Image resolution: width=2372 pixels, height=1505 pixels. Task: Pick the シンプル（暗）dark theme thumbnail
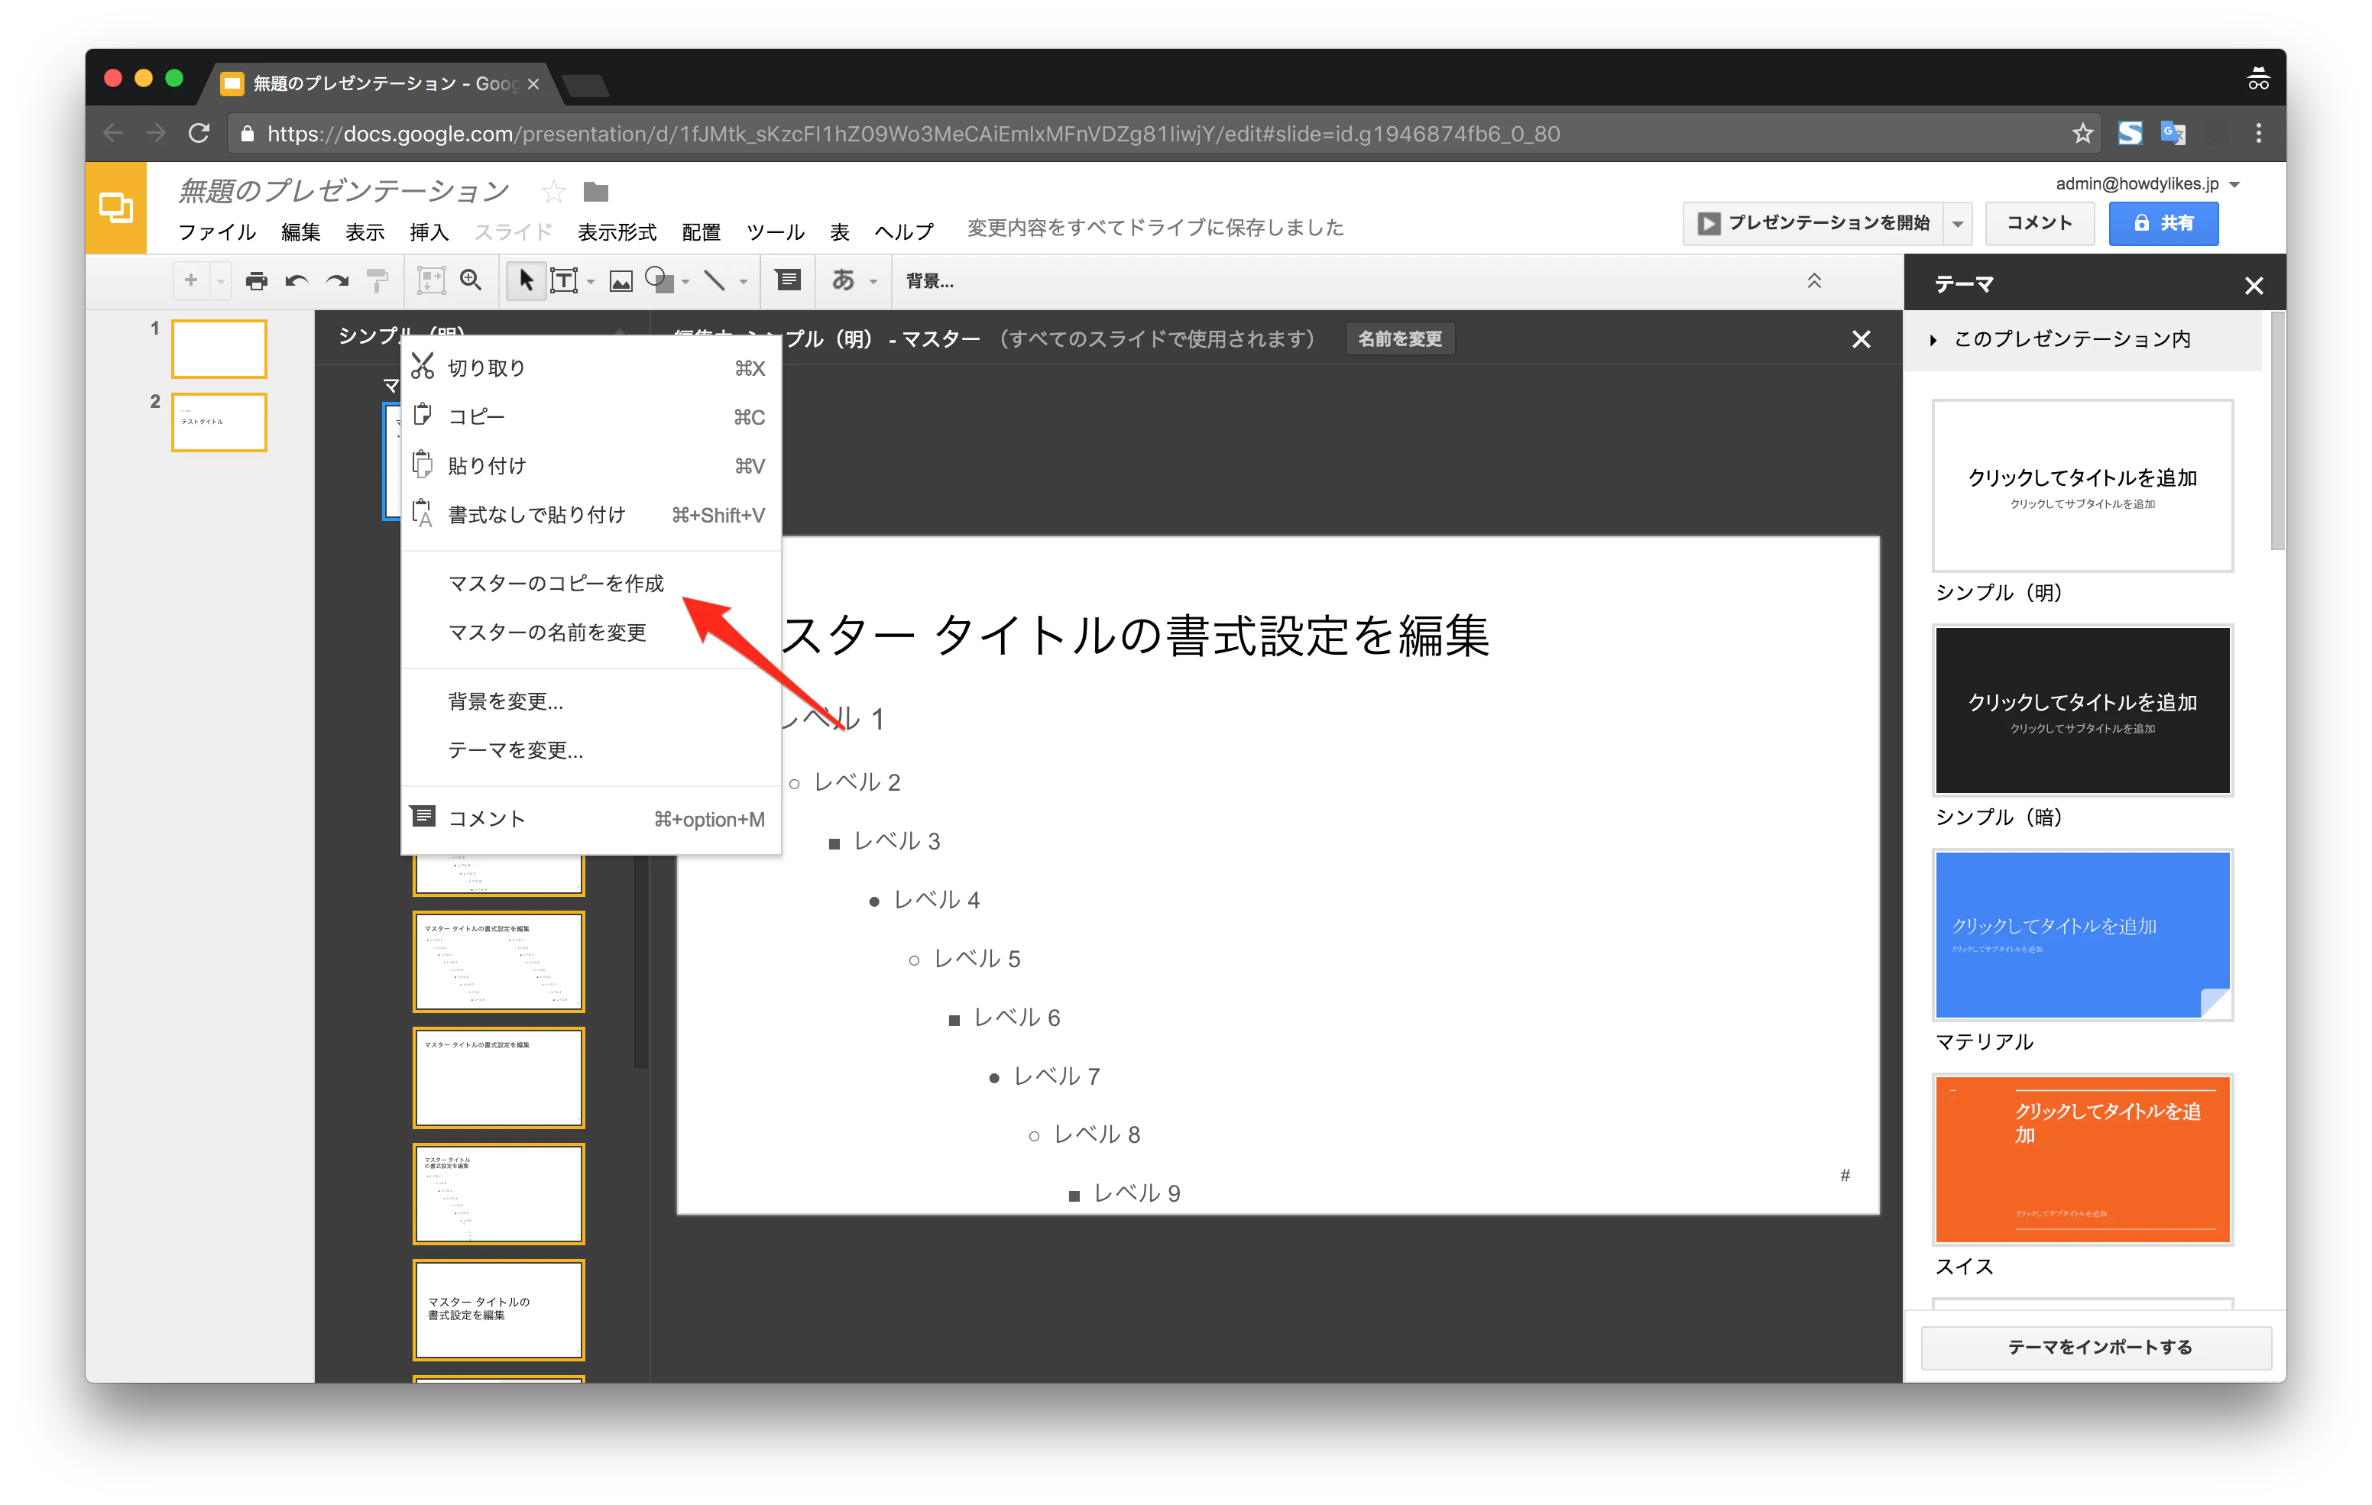click(x=2082, y=710)
